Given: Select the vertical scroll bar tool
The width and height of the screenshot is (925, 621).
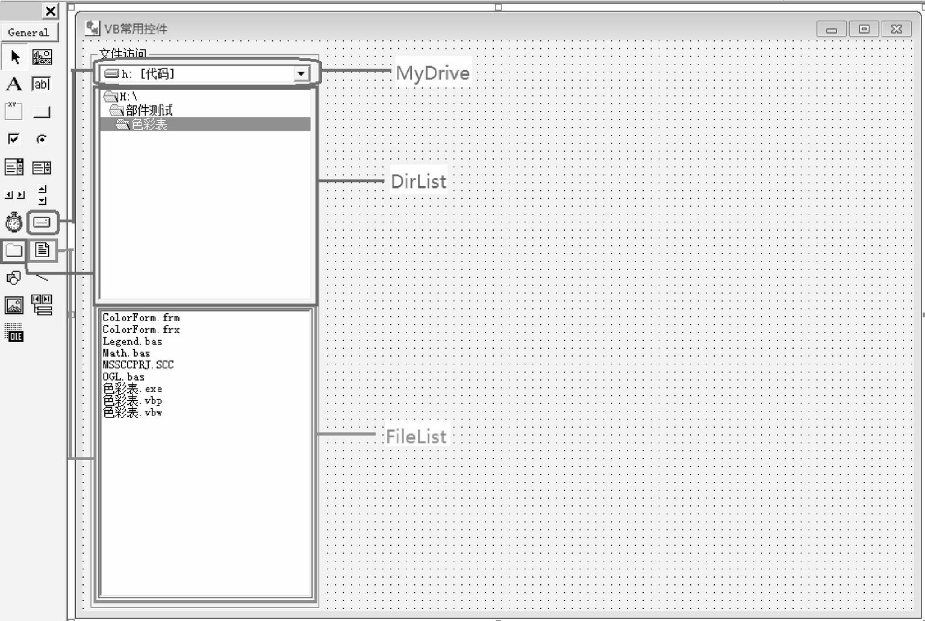Looking at the screenshot, I should coord(42,195).
